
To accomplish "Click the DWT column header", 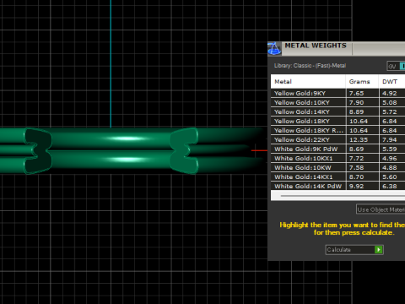I will click(392, 82).
